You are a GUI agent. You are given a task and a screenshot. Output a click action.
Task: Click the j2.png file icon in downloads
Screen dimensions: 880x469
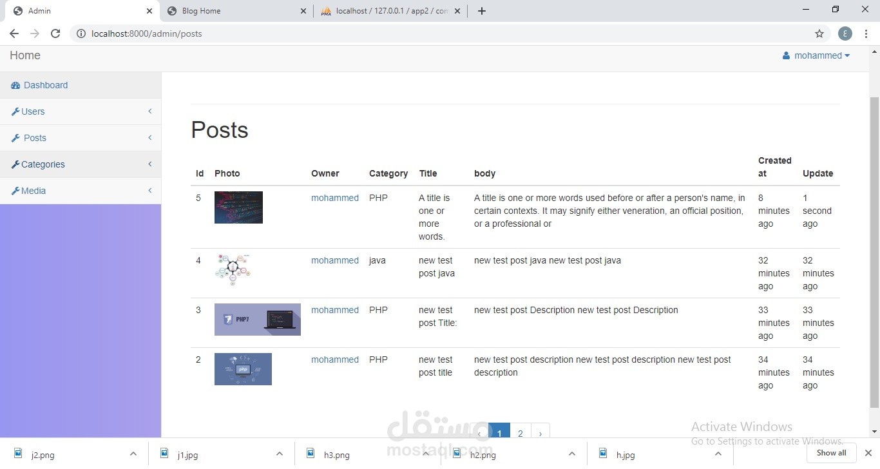click(x=18, y=454)
